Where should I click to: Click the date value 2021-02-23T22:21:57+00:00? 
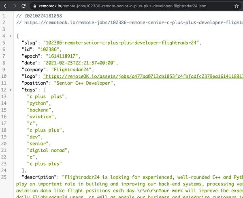pos(79,63)
